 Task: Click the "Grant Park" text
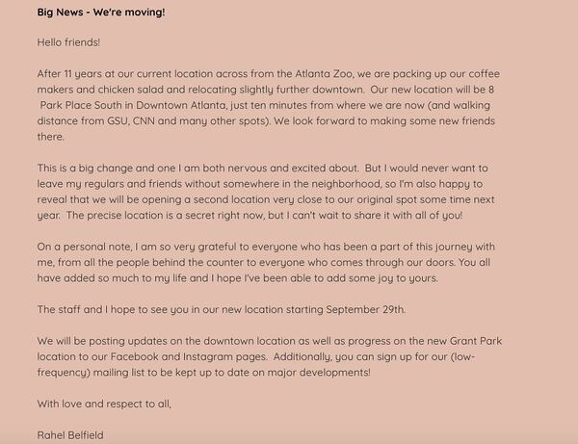coord(472,341)
